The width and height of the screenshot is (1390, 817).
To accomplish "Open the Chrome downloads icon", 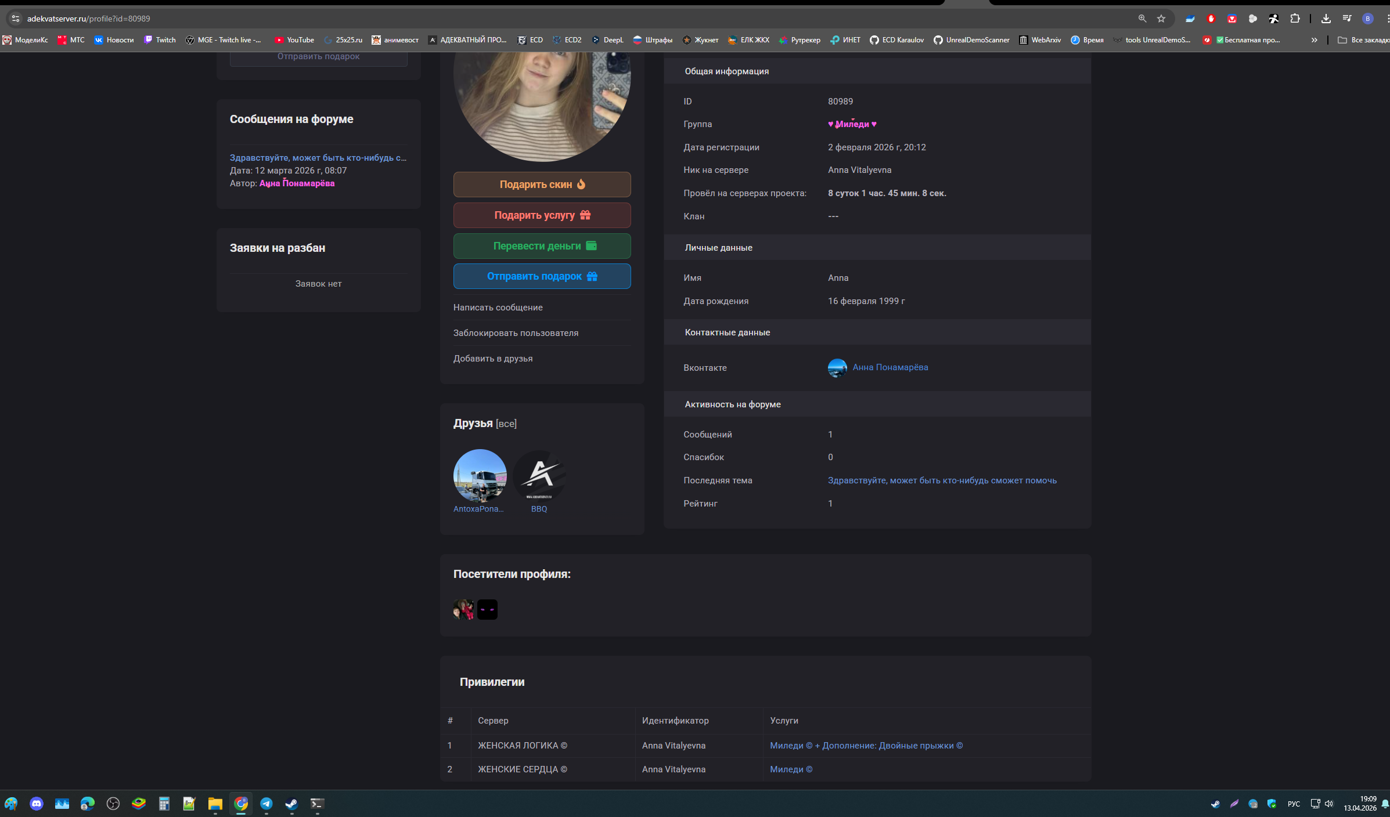I will [x=1326, y=19].
